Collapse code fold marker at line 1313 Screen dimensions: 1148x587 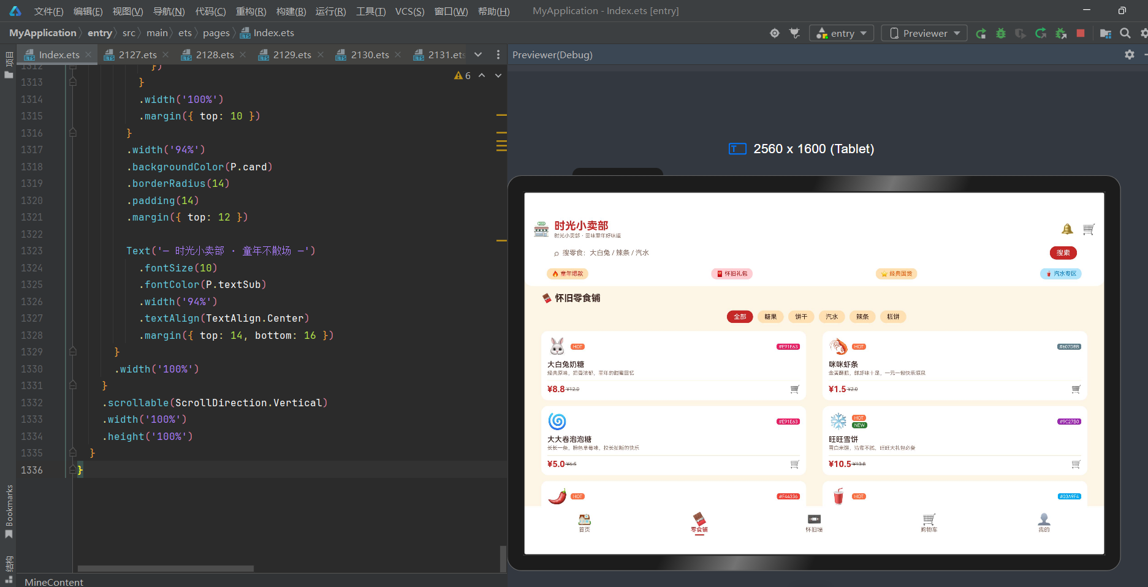(73, 82)
